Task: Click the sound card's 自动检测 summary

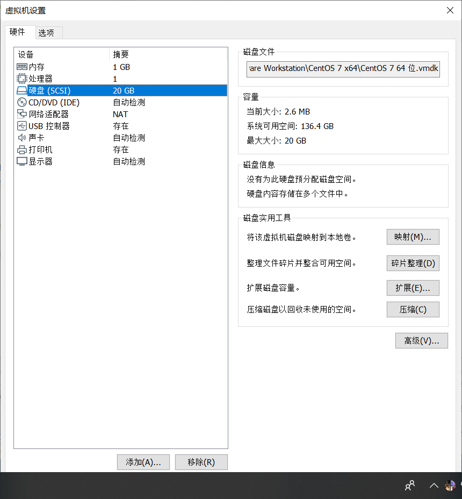Action: 129,138
